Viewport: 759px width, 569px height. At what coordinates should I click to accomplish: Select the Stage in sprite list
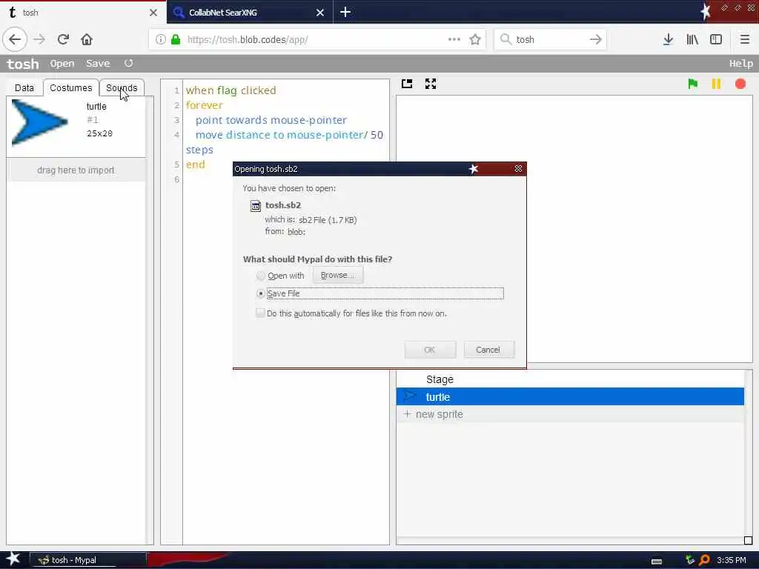point(570,379)
